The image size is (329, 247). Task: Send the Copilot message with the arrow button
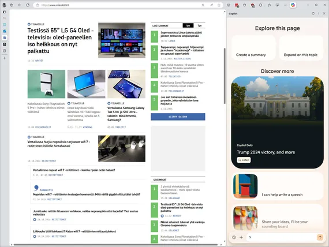click(320, 237)
